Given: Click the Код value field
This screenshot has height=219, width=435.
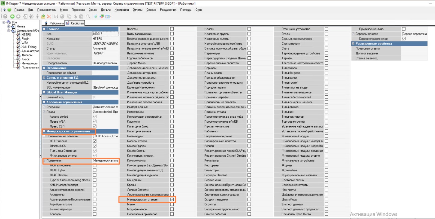Looking at the screenshot, I should click(105, 34).
